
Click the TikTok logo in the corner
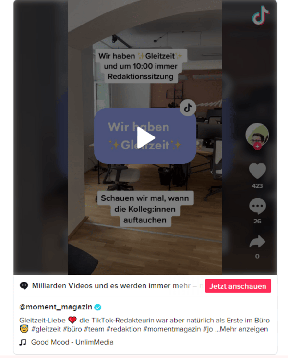261,15
